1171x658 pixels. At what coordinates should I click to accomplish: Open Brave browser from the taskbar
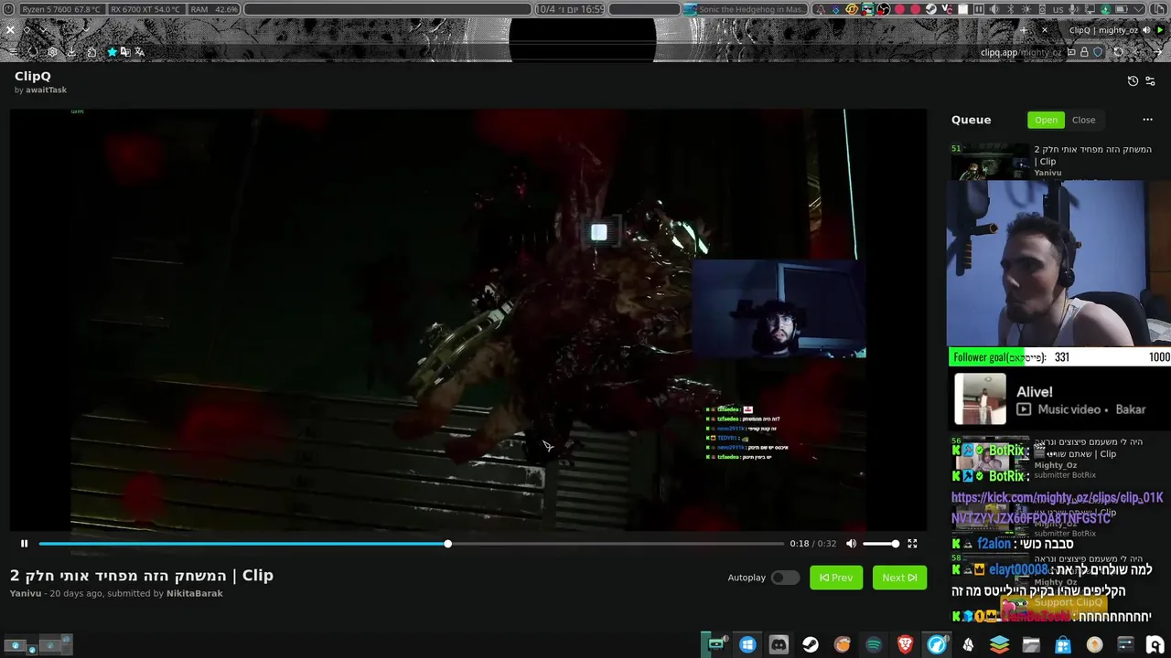(905, 645)
